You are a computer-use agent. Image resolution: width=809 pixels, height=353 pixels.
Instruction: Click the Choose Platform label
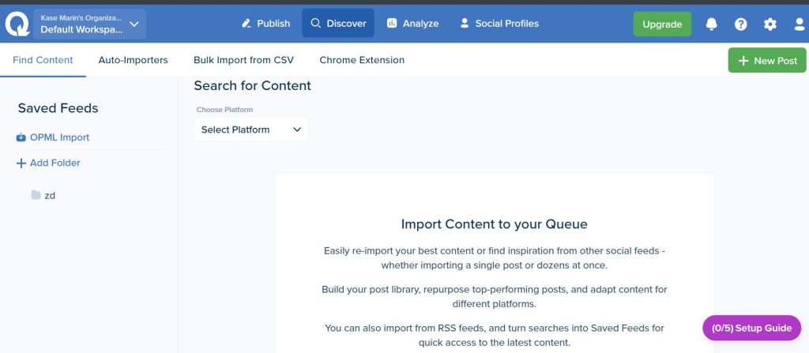point(224,110)
